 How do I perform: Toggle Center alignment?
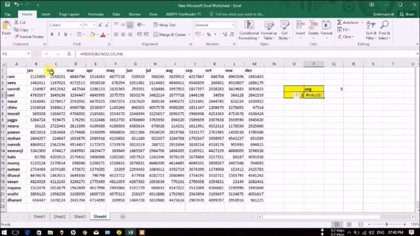(x=123, y=35)
